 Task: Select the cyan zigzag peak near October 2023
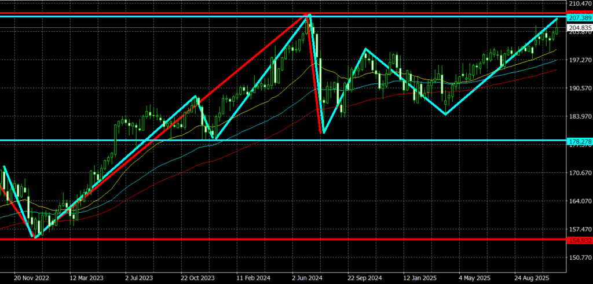(x=196, y=96)
